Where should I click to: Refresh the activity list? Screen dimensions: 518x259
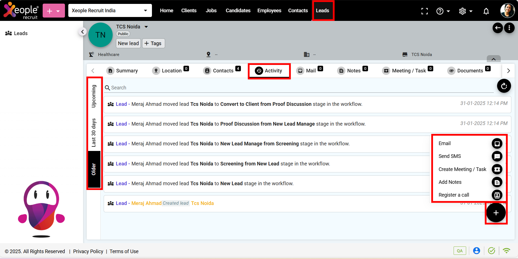[504, 86]
